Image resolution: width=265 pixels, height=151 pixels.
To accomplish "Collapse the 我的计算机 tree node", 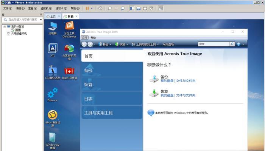I will click(x=5, y=27).
